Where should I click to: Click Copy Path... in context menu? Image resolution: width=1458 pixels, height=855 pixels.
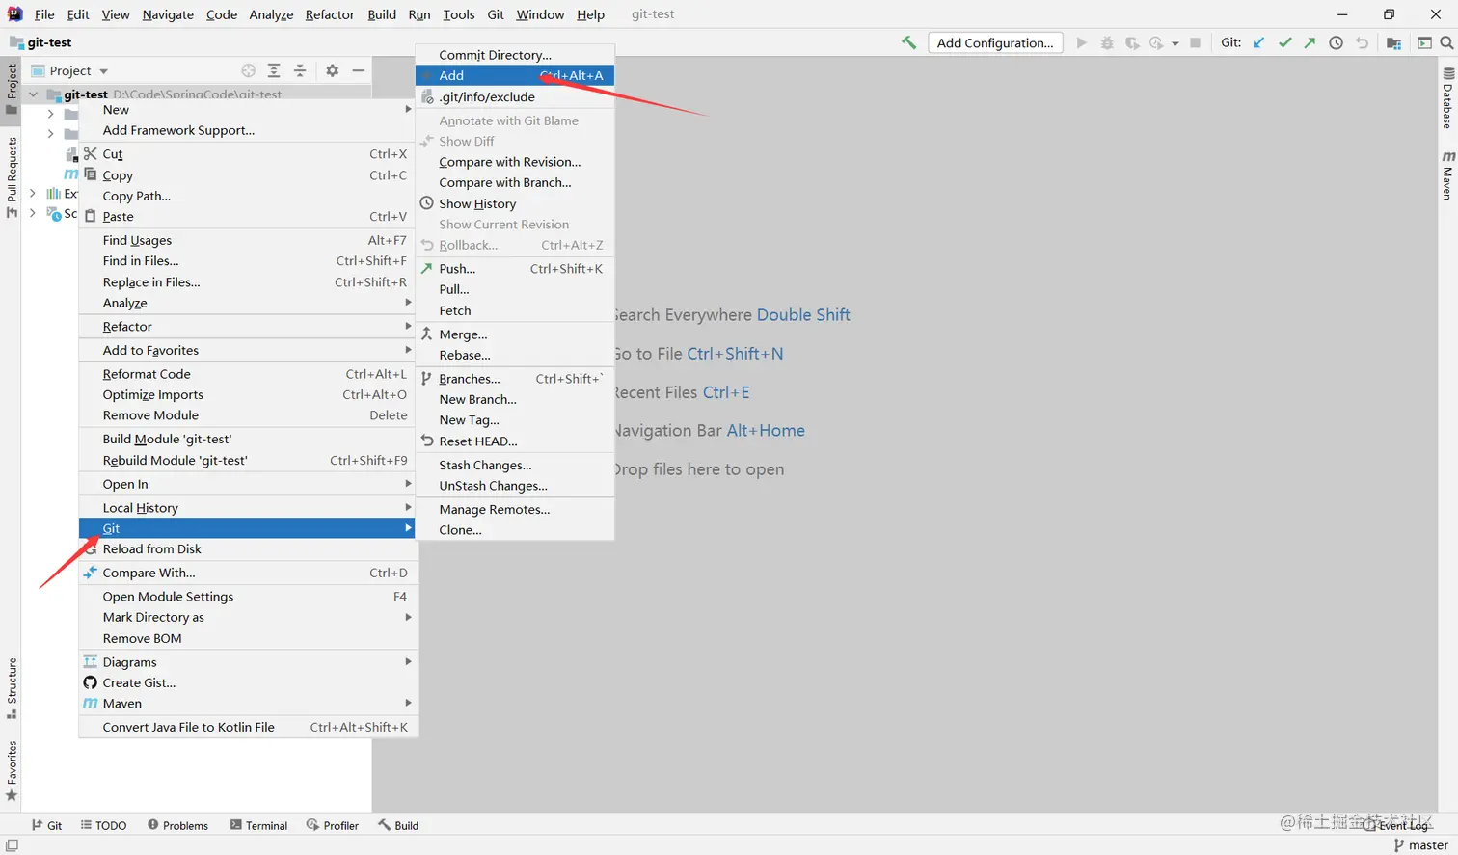[247, 196]
